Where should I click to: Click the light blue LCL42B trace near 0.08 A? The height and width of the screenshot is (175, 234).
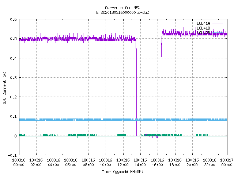pos(123,120)
